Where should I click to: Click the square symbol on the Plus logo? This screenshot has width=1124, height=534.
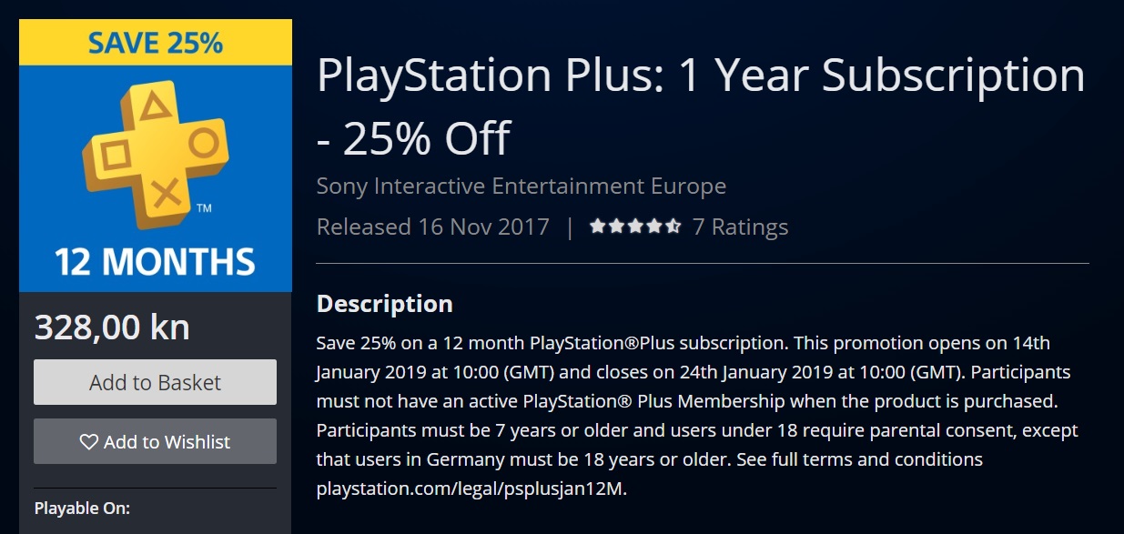tap(116, 155)
